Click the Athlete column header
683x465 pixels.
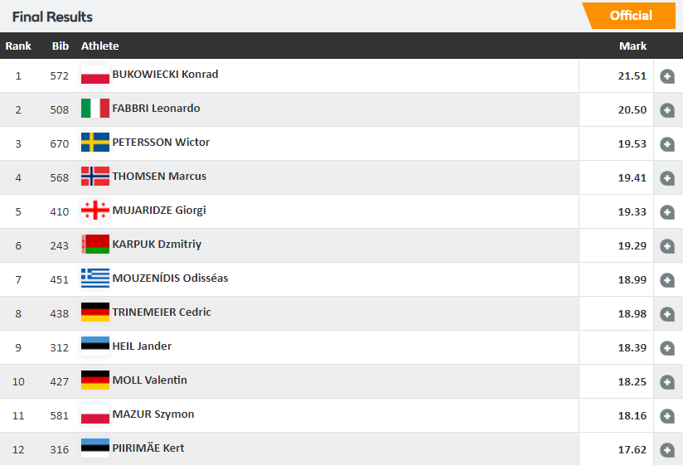99,46
